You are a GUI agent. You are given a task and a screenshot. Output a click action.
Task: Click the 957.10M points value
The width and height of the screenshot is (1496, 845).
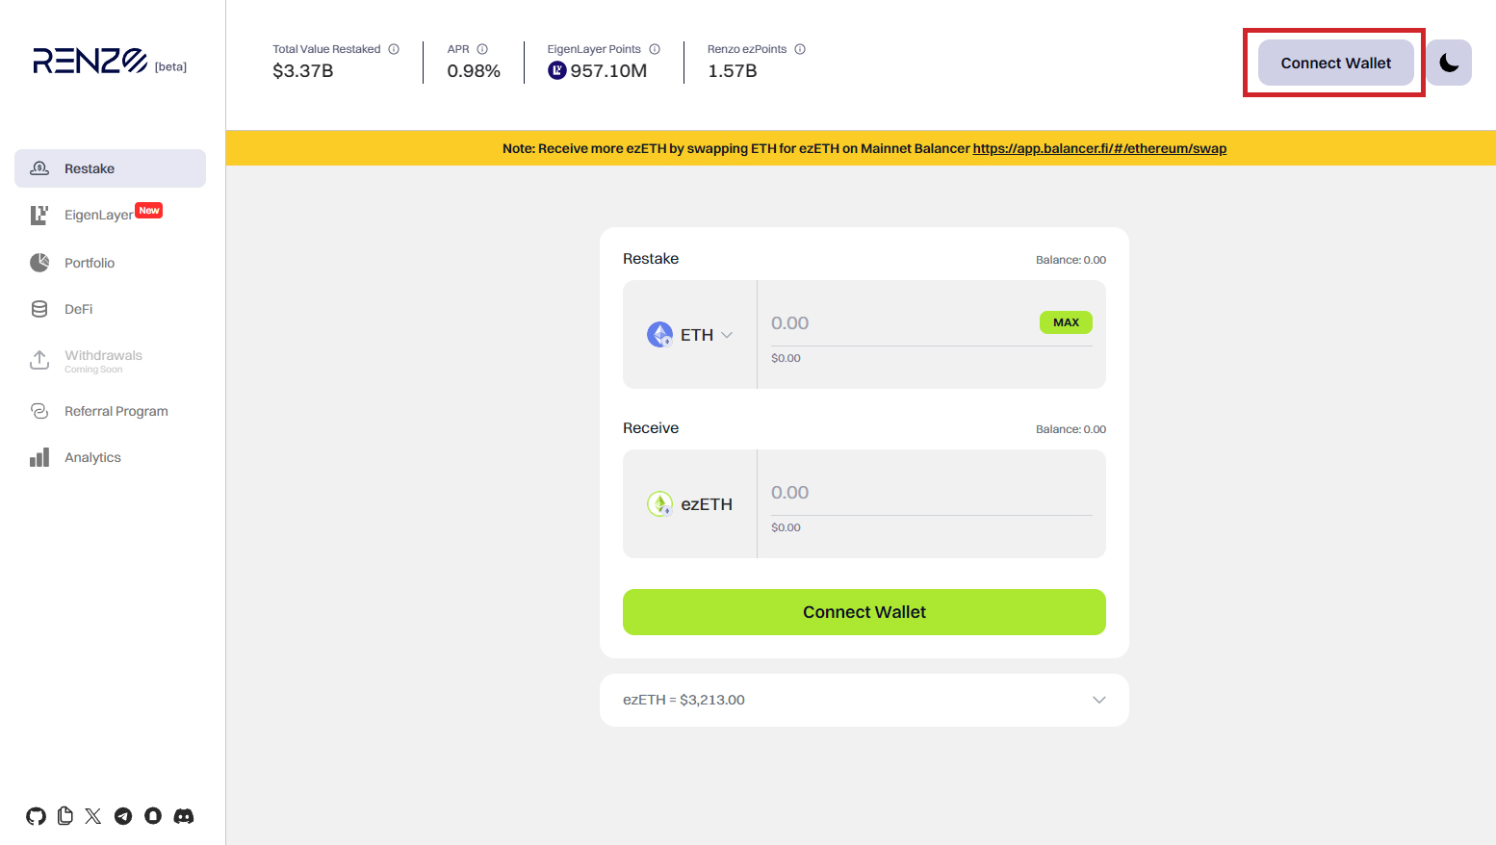coord(608,71)
